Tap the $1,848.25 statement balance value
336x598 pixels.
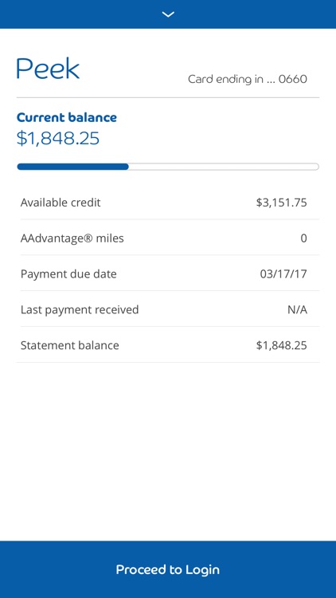282,345
